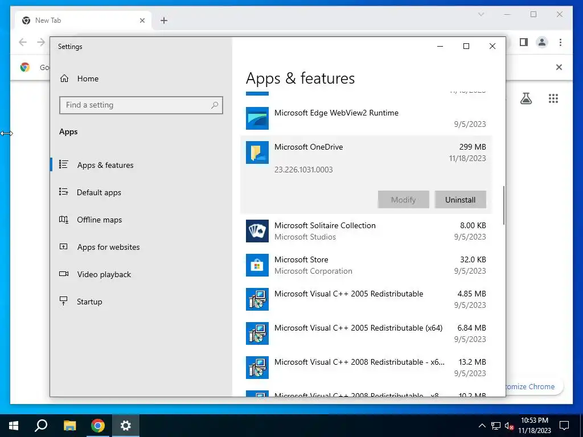This screenshot has width=583, height=437.
Task: Uninstall Microsoft OneDrive
Action: tap(460, 200)
